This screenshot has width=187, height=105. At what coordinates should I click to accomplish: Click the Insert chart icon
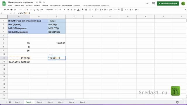[122, 10]
